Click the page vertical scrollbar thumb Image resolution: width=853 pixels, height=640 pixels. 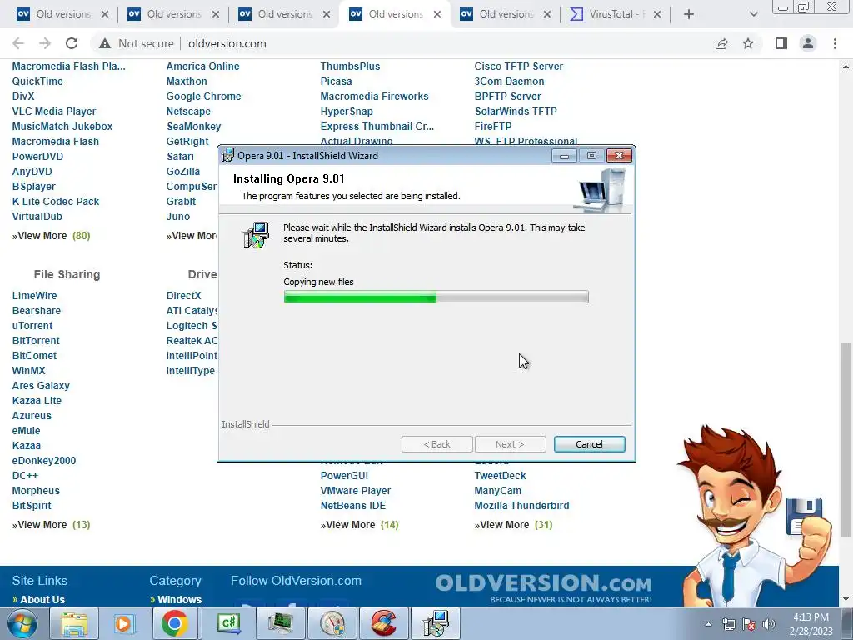(x=846, y=440)
